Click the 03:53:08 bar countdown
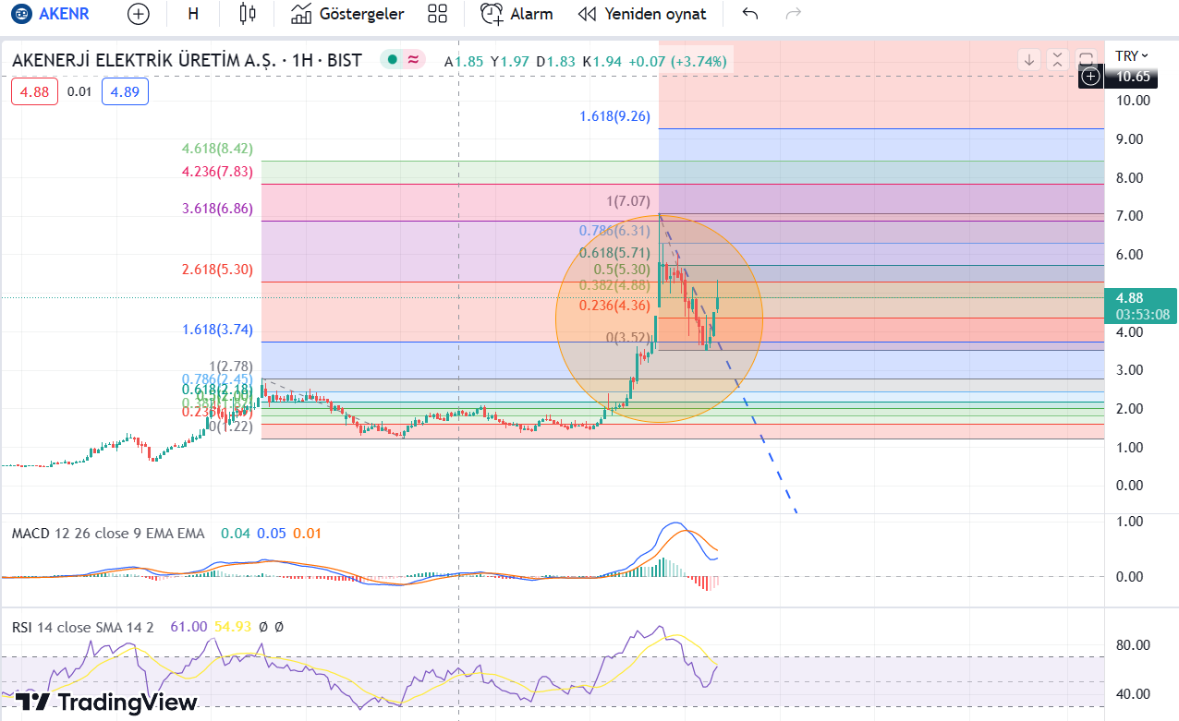 (x=1143, y=315)
